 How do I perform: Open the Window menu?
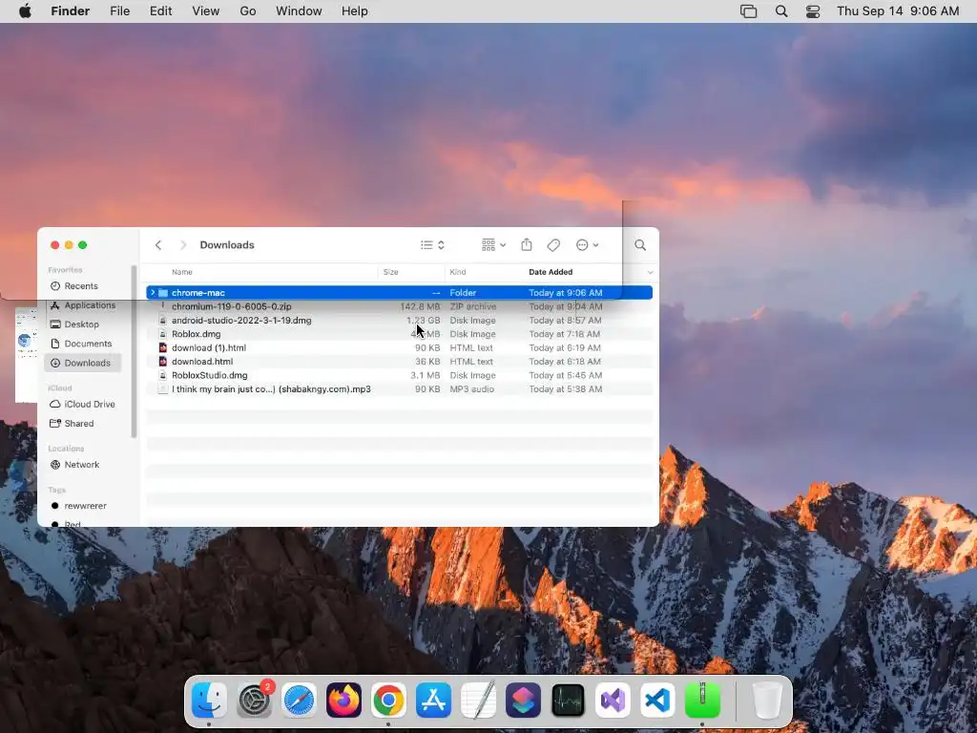[x=299, y=11]
